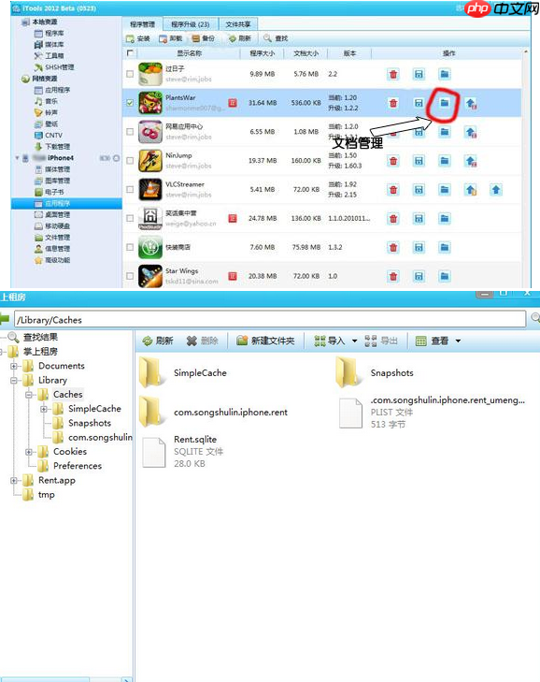Delete the PlantsWar app via trash icon
Screen dimensions: 540x682
[x=393, y=103]
